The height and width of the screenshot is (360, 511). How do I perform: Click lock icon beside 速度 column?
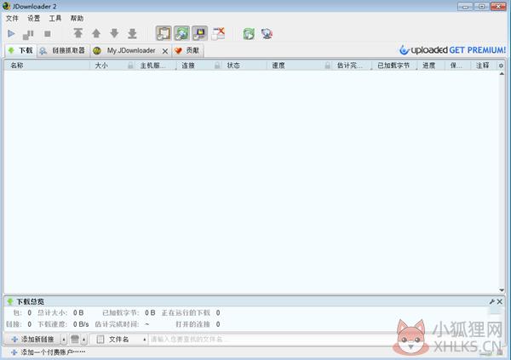(x=328, y=66)
